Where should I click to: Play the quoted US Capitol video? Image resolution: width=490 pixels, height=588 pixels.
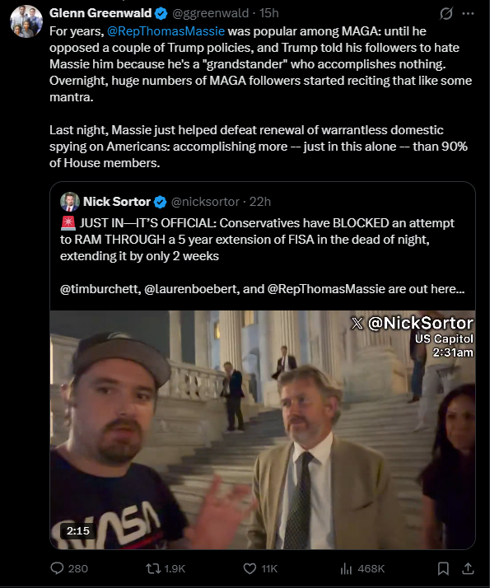click(x=263, y=430)
